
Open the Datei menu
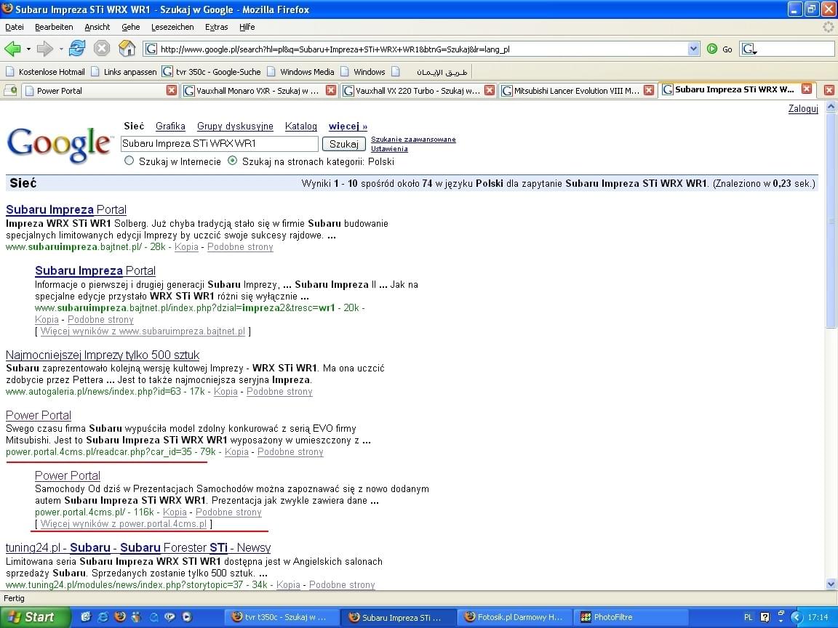tap(15, 27)
